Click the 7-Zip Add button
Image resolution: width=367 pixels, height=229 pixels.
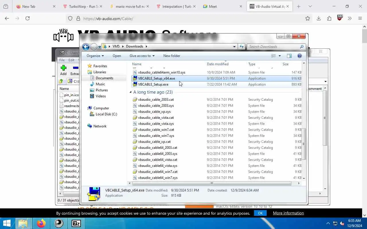63,70
